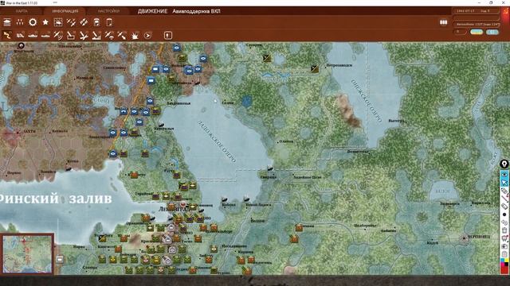Toggle the eye visibility icon in drawing toolbar

[504, 175]
